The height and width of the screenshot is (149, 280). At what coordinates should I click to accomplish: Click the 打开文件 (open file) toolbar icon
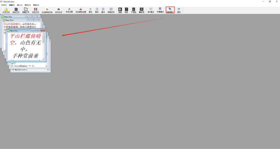point(6,9)
